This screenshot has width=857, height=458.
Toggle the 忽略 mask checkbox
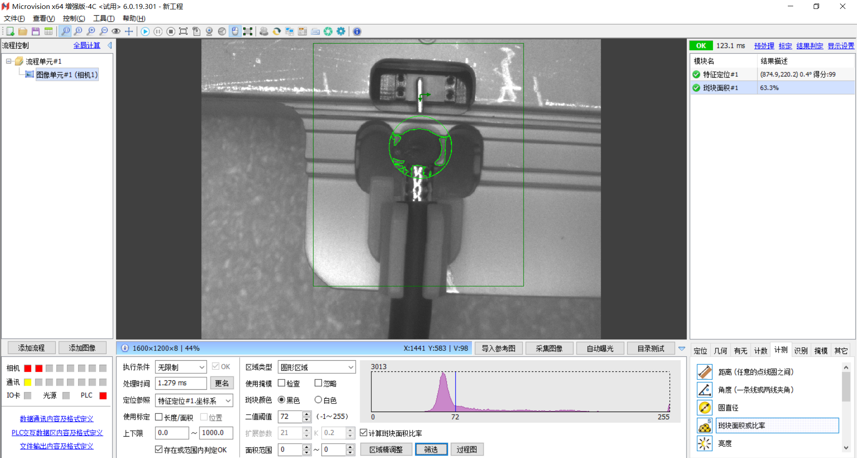318,383
